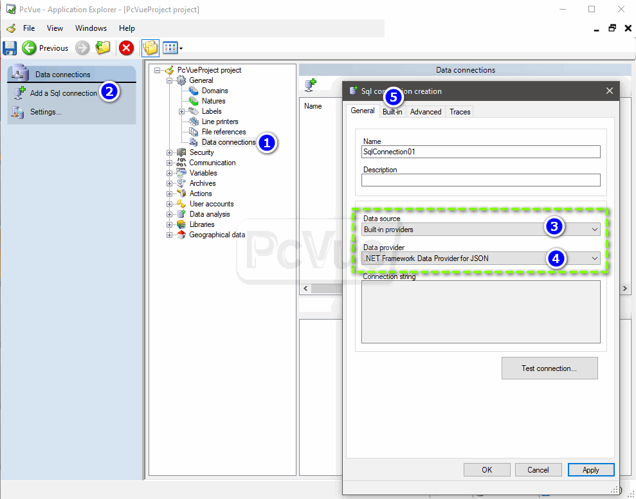Open the Data source dropdown
This screenshot has width=636, height=499.
pos(480,230)
